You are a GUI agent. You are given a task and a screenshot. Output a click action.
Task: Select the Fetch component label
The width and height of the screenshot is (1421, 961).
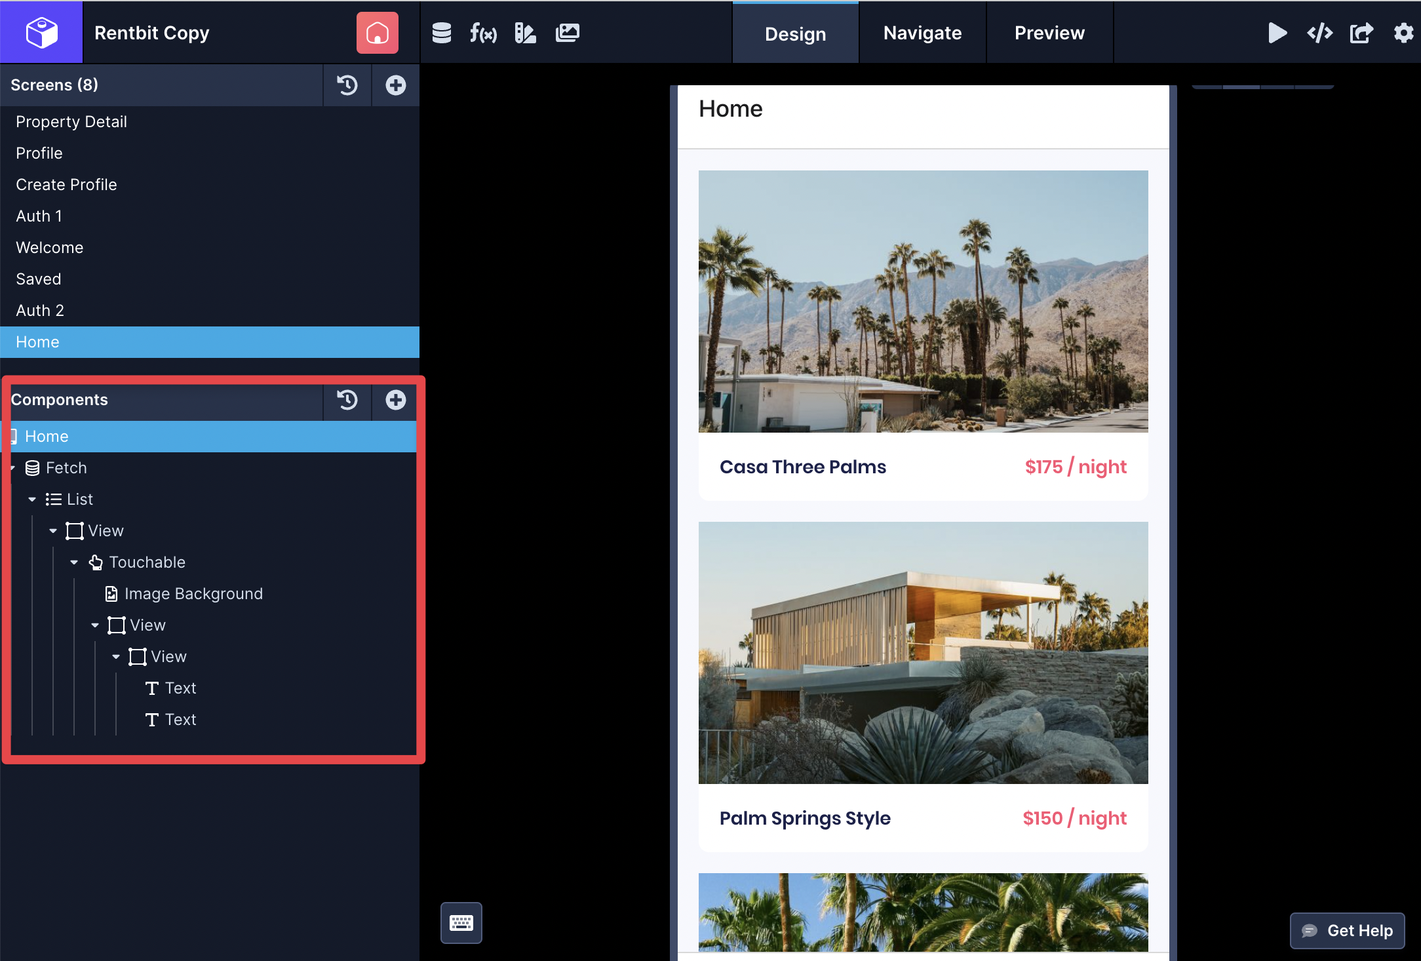[x=66, y=468]
